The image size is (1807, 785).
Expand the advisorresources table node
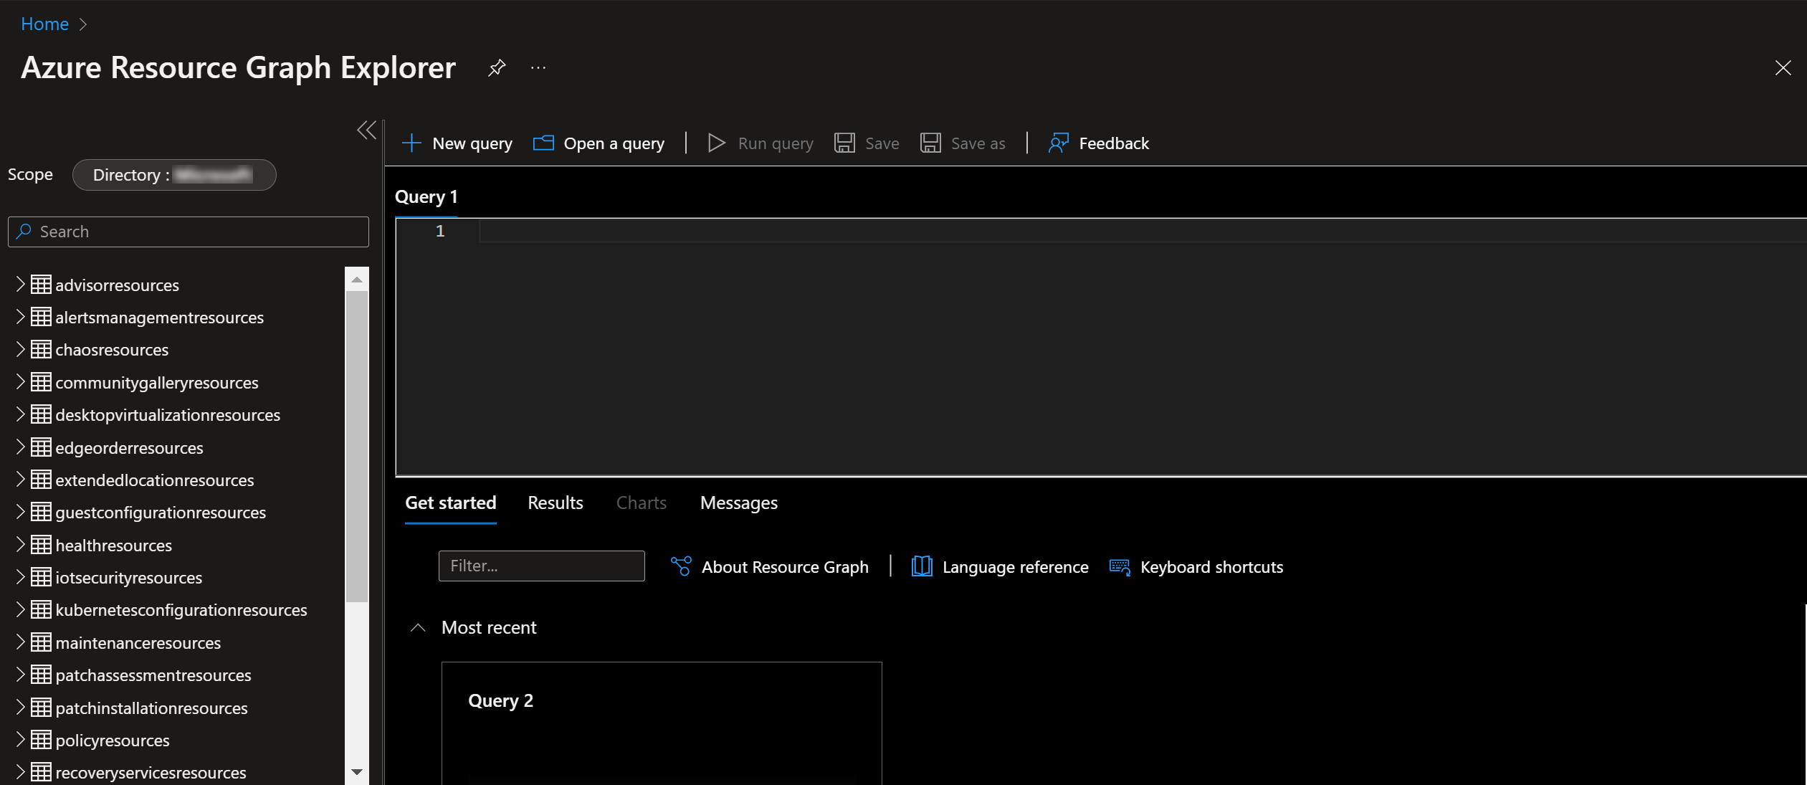coord(20,285)
